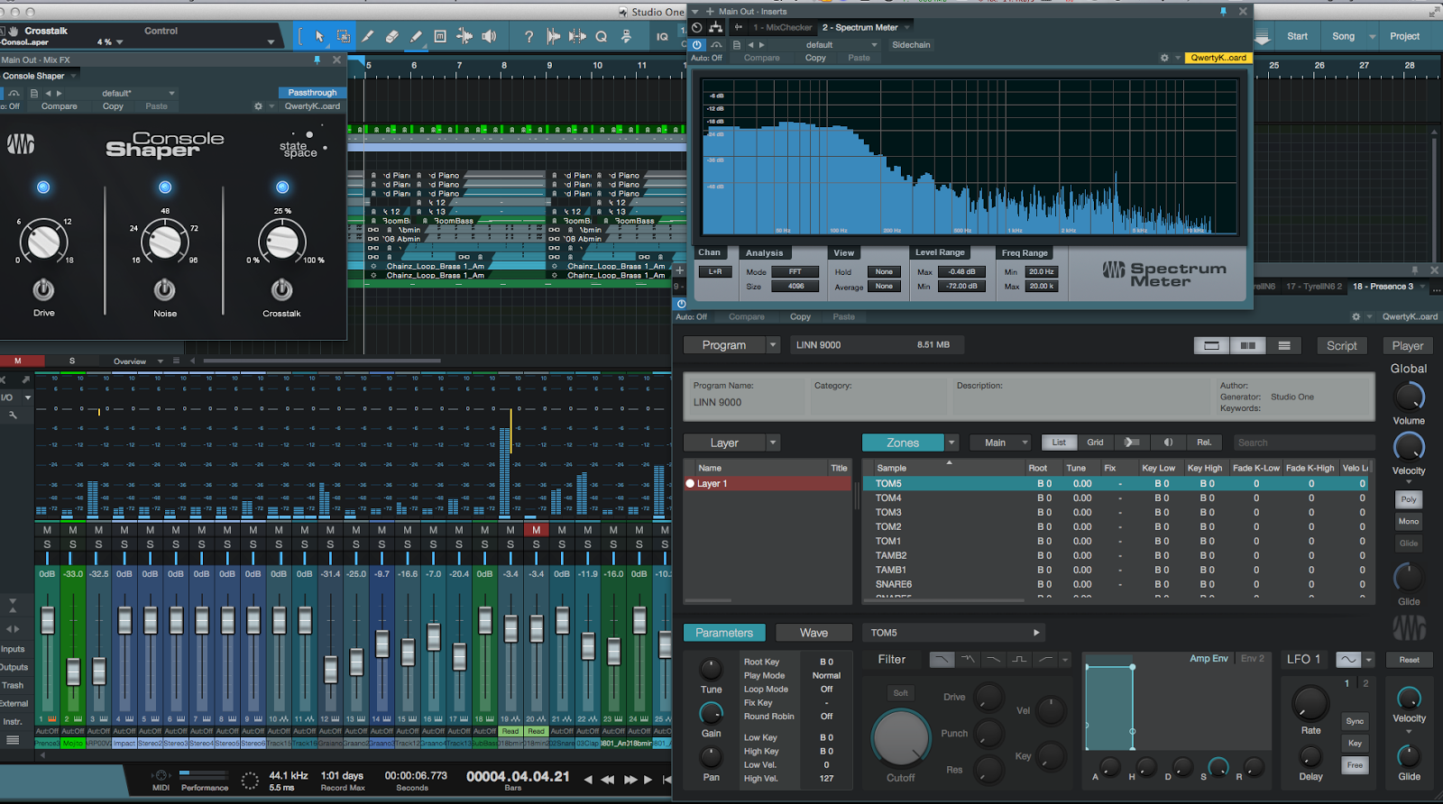This screenshot has width=1443, height=804.
Task: Toggle Console Shaper Drive power button
Action: click(x=43, y=289)
